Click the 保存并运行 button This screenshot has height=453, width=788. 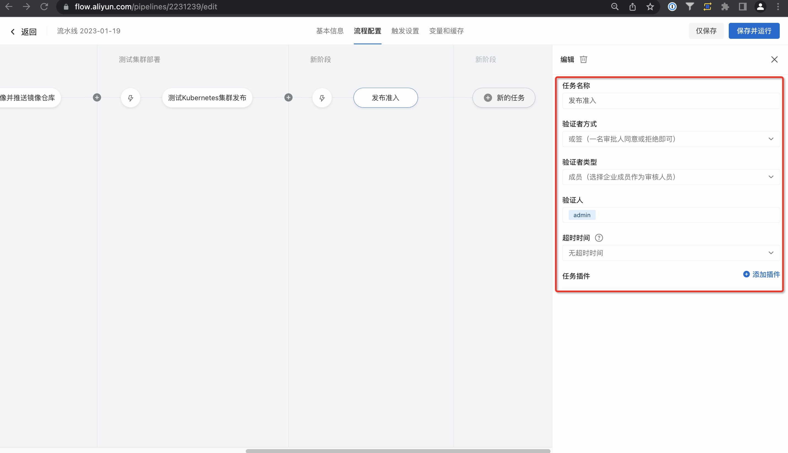point(754,31)
